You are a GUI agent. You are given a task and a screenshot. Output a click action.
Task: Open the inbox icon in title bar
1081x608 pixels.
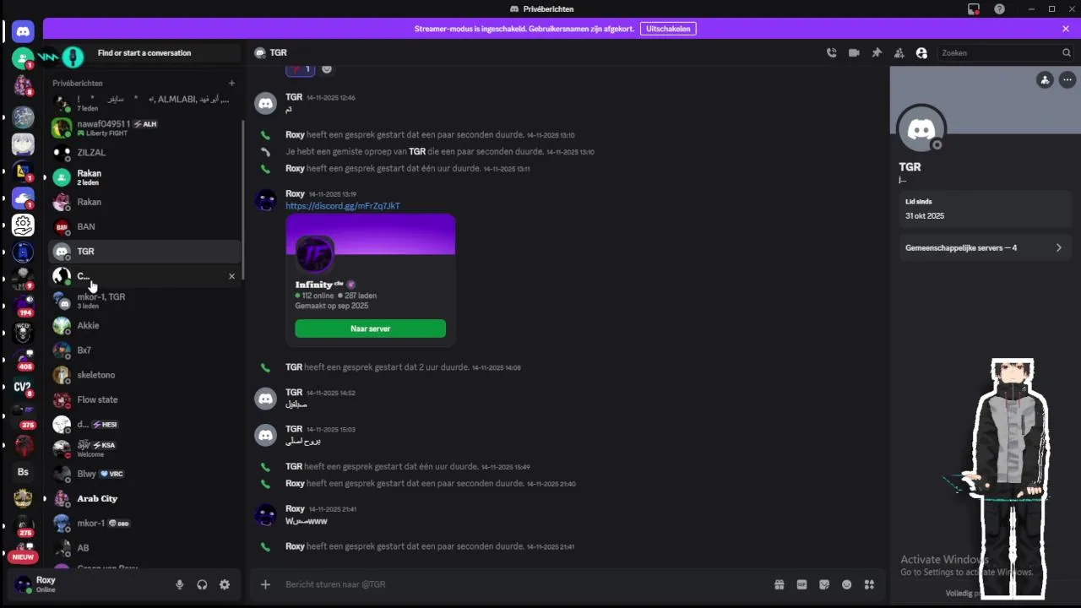click(974, 8)
